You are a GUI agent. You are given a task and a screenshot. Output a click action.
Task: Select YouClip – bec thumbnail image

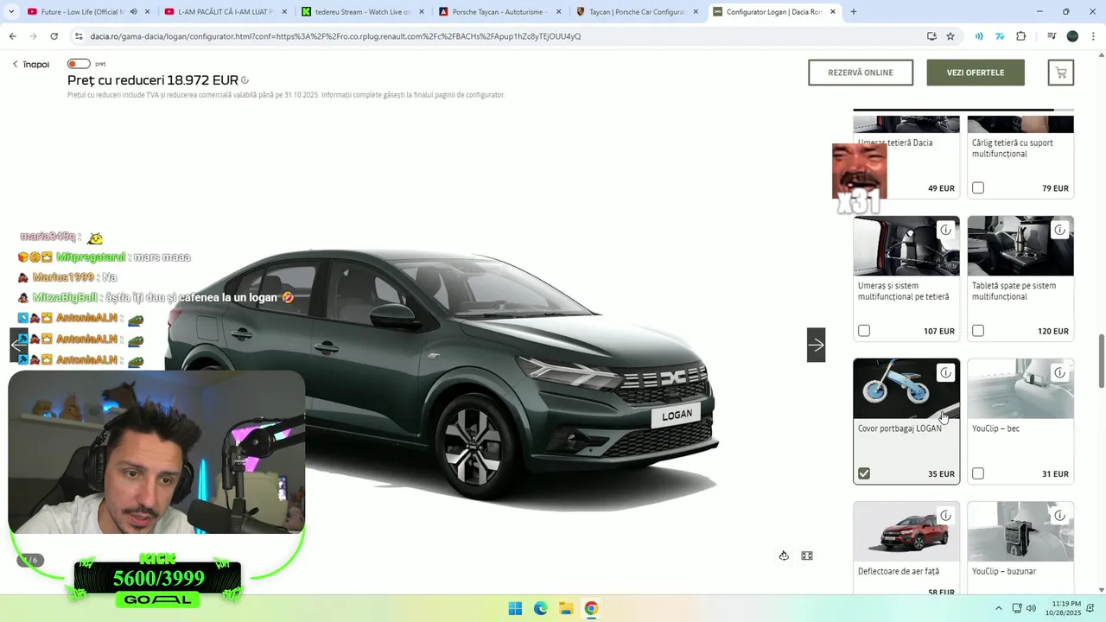1020,389
